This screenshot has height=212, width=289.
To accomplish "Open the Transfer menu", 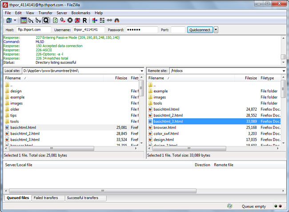I will (45, 13).
